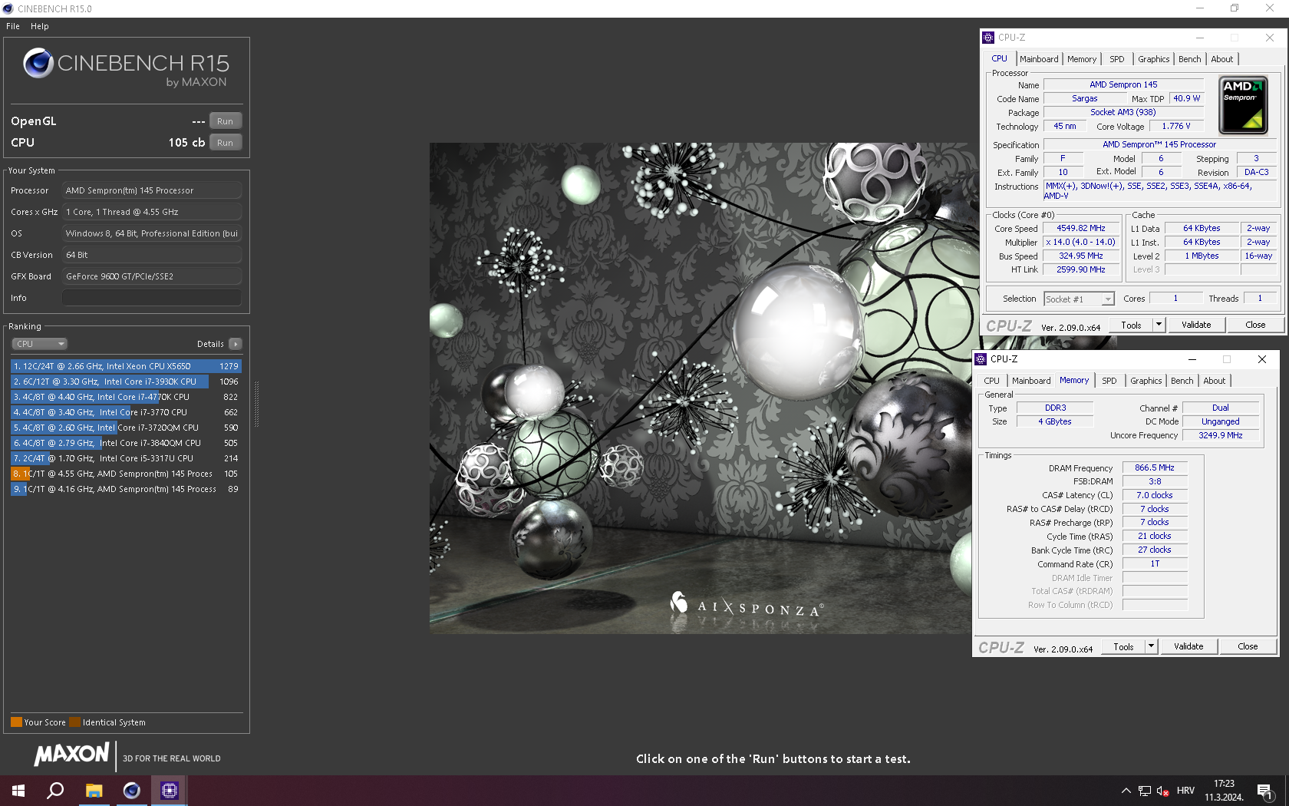Click Validate in upper CPU-Z

[1196, 325]
